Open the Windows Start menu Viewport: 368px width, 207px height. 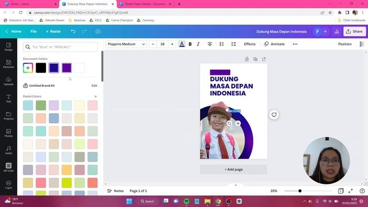pos(129,201)
